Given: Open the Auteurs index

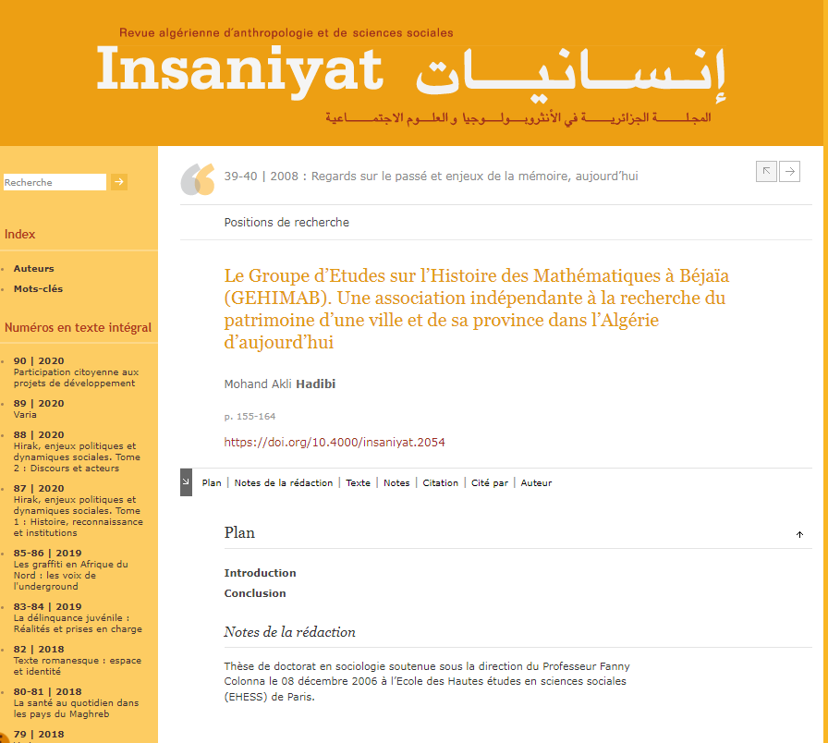Looking at the screenshot, I should (34, 268).
